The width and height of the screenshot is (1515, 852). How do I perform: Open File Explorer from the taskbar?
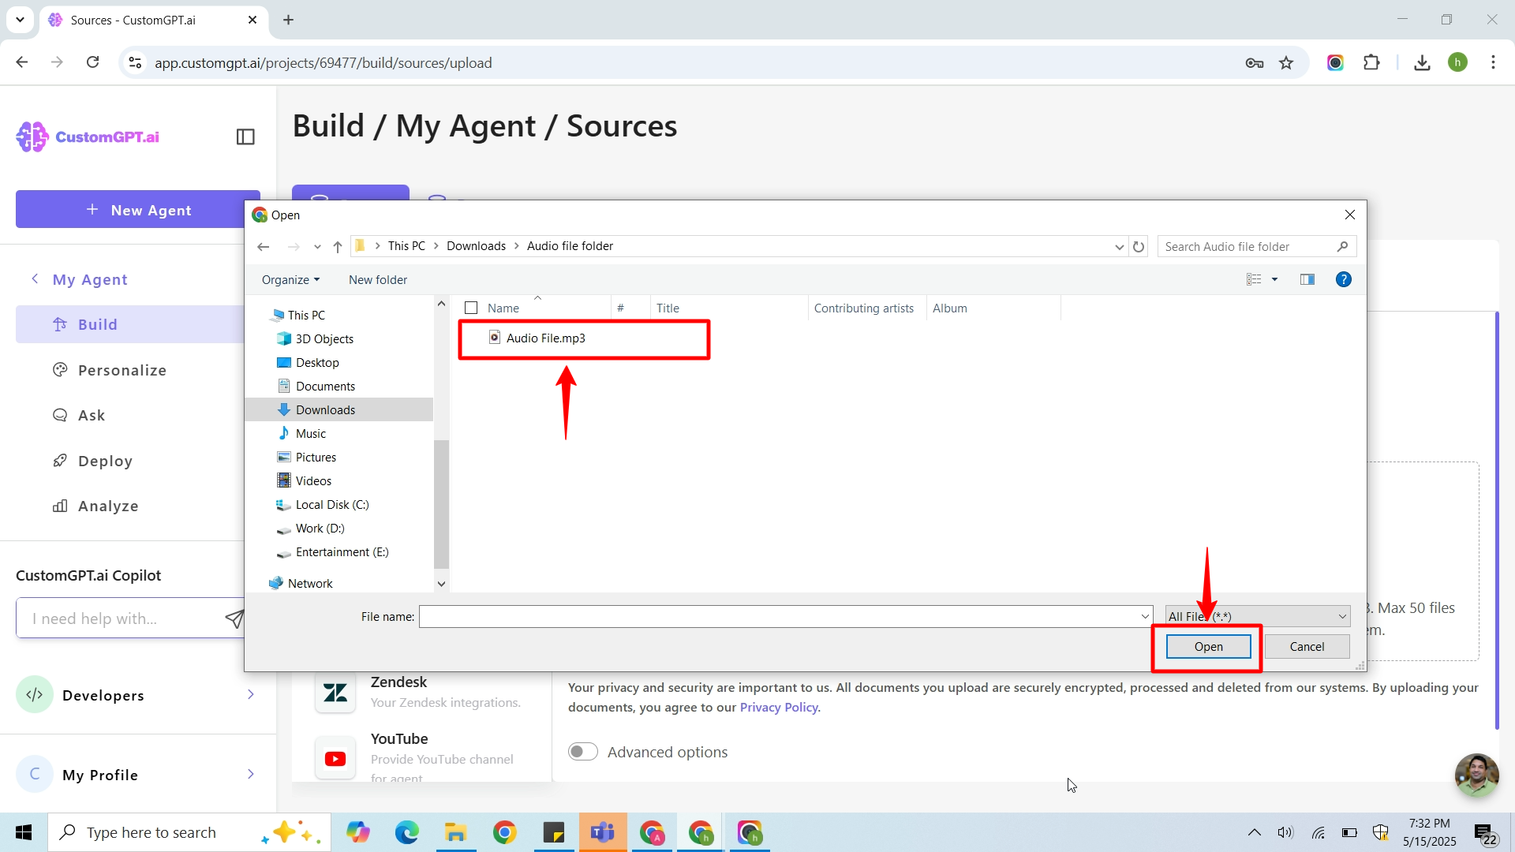point(455,832)
